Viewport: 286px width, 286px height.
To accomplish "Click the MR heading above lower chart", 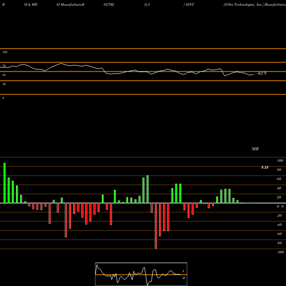I will (x=255, y=149).
